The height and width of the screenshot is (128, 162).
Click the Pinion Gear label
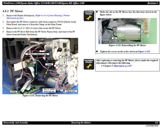[x=71, y=91]
